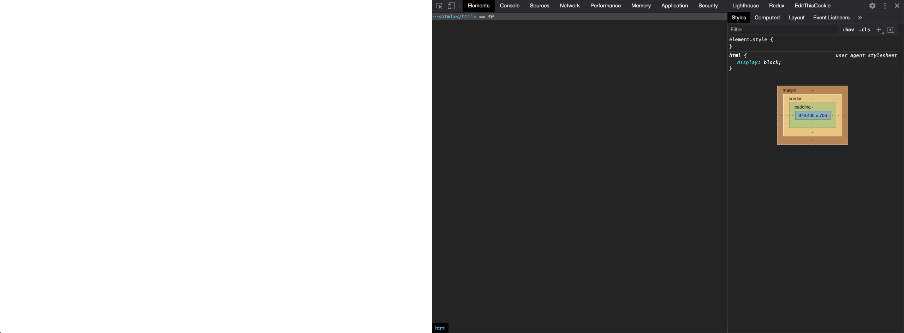Open the Network tab

click(570, 6)
